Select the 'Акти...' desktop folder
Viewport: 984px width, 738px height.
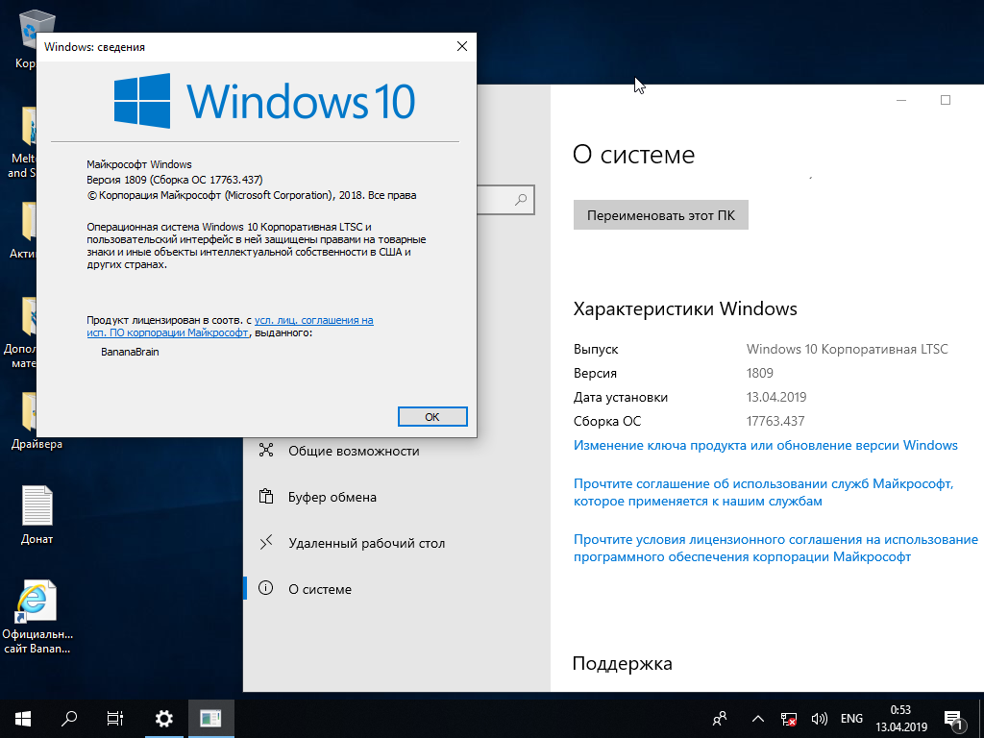25,231
